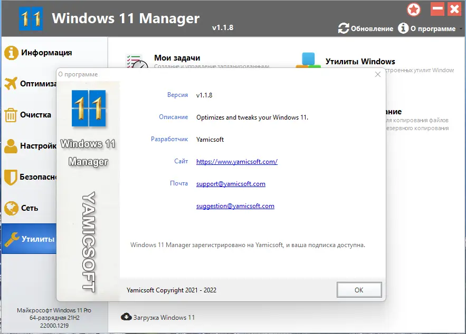The height and width of the screenshot is (334, 466).
Task: Open the Утилиты Windows item
Action: (360, 62)
